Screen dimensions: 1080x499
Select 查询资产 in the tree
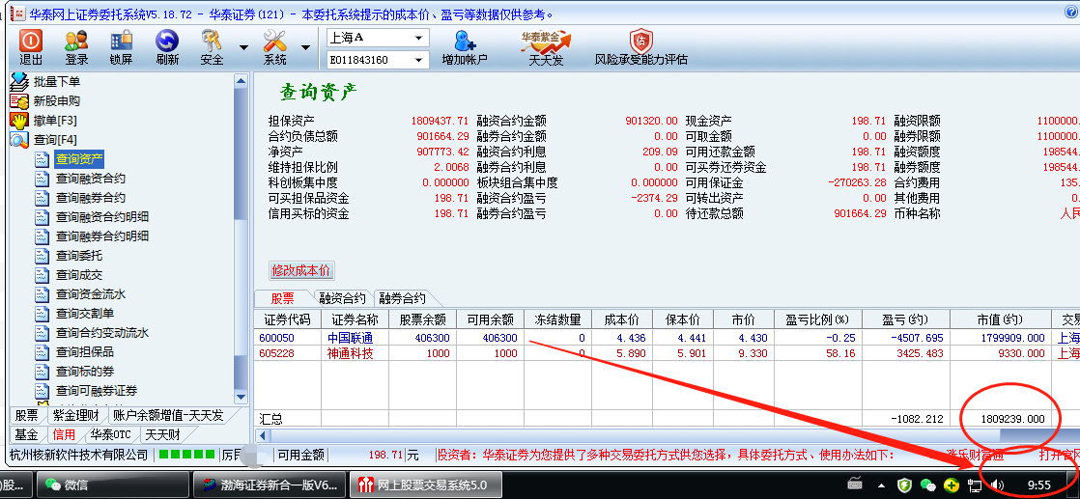click(x=79, y=159)
